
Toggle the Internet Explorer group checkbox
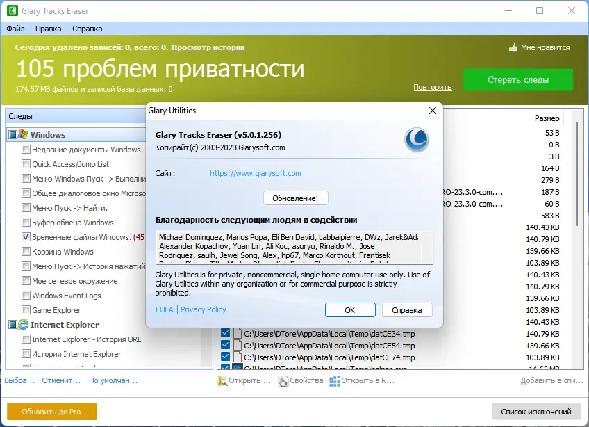tap(13, 324)
